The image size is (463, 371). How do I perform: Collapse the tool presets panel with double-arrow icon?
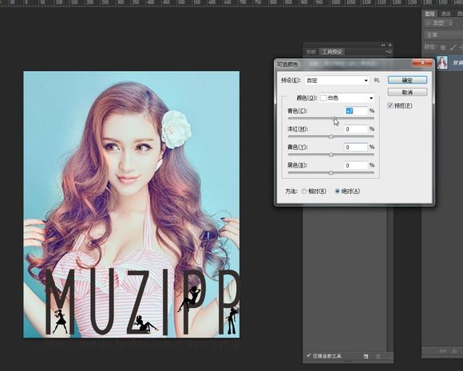tap(383, 45)
